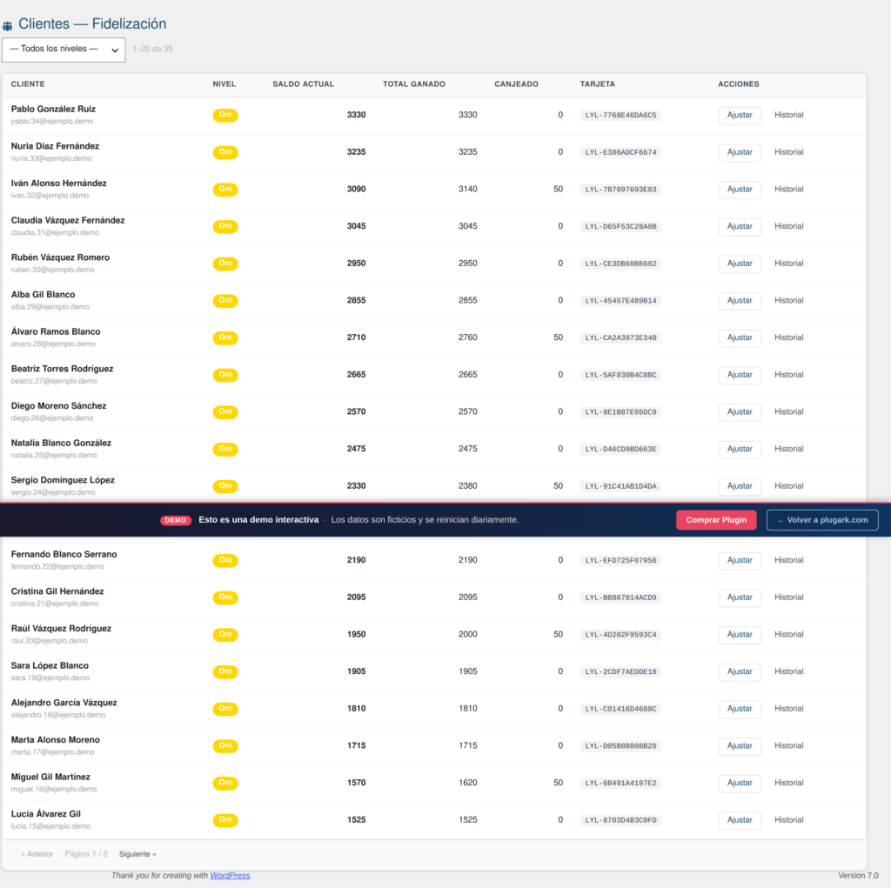Click the red DEMO badge

176,520
